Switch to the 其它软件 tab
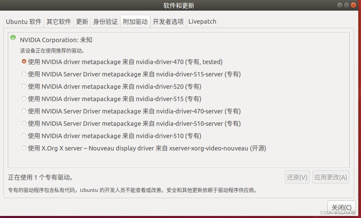The image size is (361, 218). pos(59,22)
